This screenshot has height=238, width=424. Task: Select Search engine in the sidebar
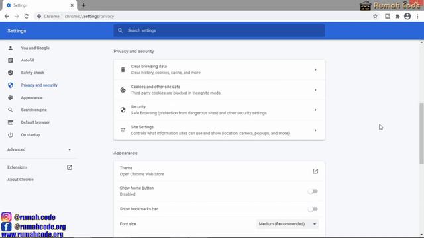click(34, 110)
